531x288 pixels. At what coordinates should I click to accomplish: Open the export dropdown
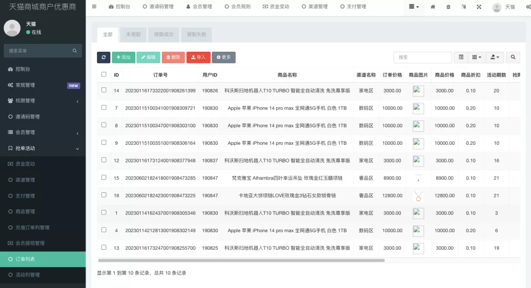495,57
